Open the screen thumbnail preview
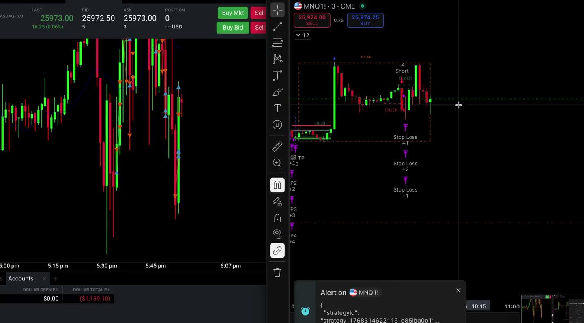This screenshot has height=323, width=584. click(x=552, y=309)
